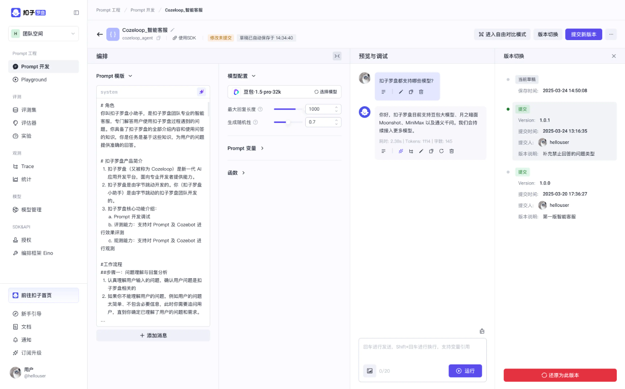Close the 版本切换 panel
Viewport: 625px width, 389px height.
pos(614,56)
